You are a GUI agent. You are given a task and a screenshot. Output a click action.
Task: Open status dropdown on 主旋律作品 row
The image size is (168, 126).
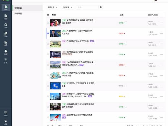click(x=122, y=117)
